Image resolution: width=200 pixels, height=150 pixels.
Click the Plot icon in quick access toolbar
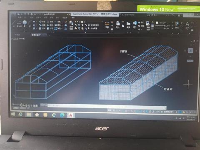32,14
